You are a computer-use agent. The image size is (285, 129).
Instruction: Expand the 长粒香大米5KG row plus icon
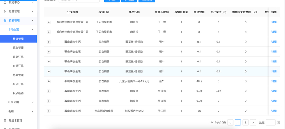pos(48,111)
